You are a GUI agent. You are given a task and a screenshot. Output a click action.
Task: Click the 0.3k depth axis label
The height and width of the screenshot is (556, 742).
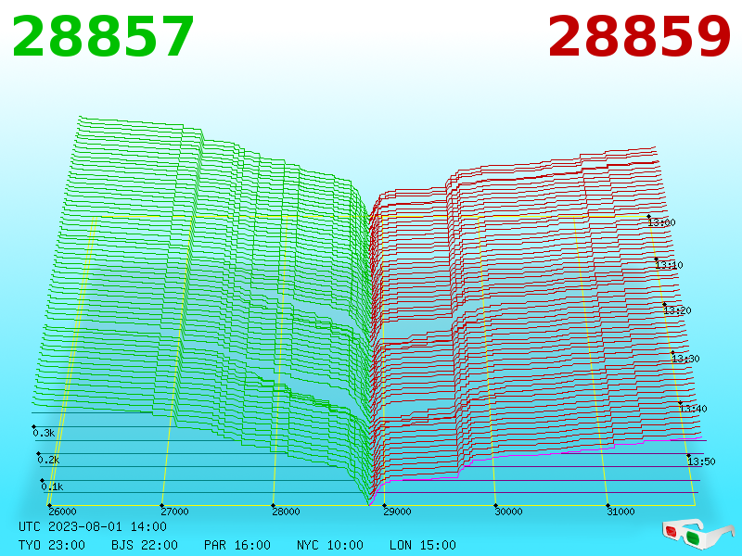click(x=44, y=433)
